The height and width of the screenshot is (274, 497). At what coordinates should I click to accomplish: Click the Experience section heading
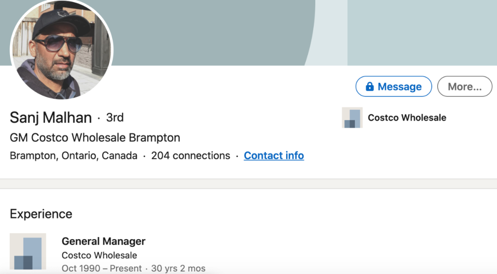(41, 214)
